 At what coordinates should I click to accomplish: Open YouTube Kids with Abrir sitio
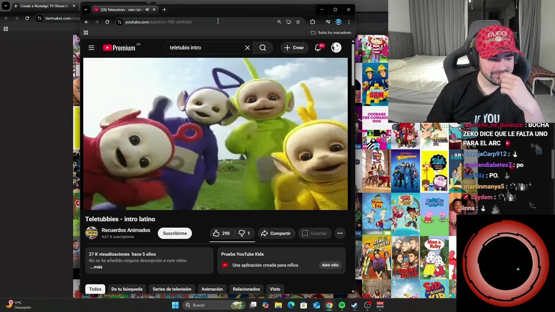[330, 265]
